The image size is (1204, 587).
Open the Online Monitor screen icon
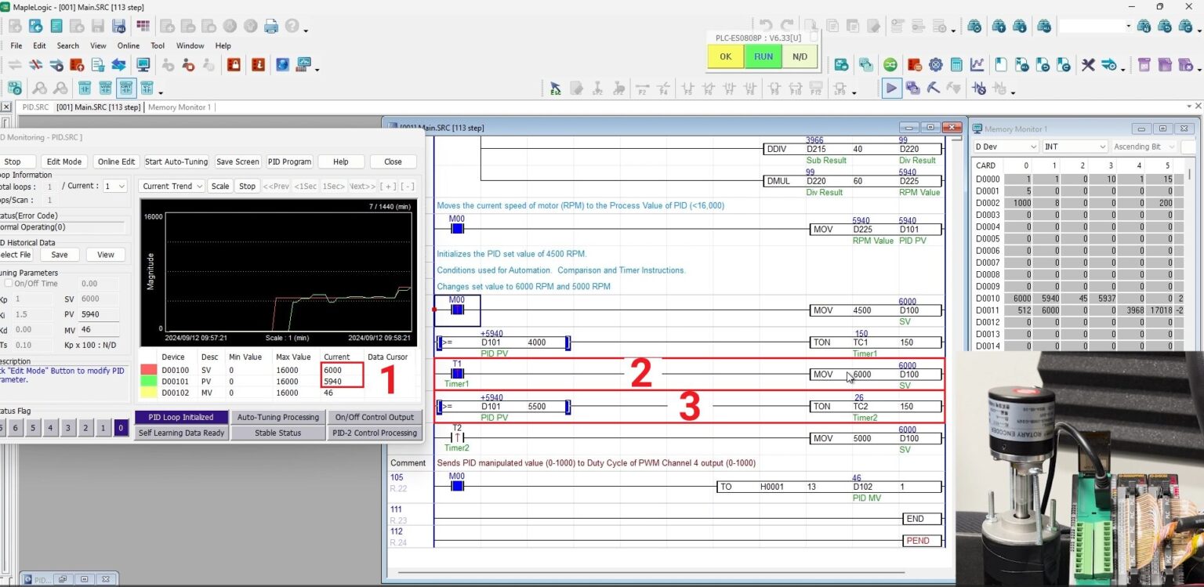pyautogui.click(x=144, y=64)
